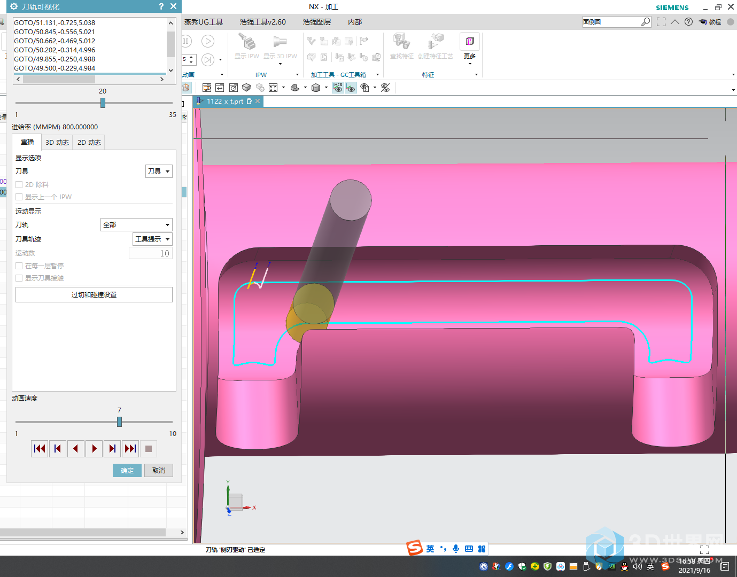This screenshot has height=577, width=737.
Task: Open the 刀具 display dropdown
Action: pos(159,171)
